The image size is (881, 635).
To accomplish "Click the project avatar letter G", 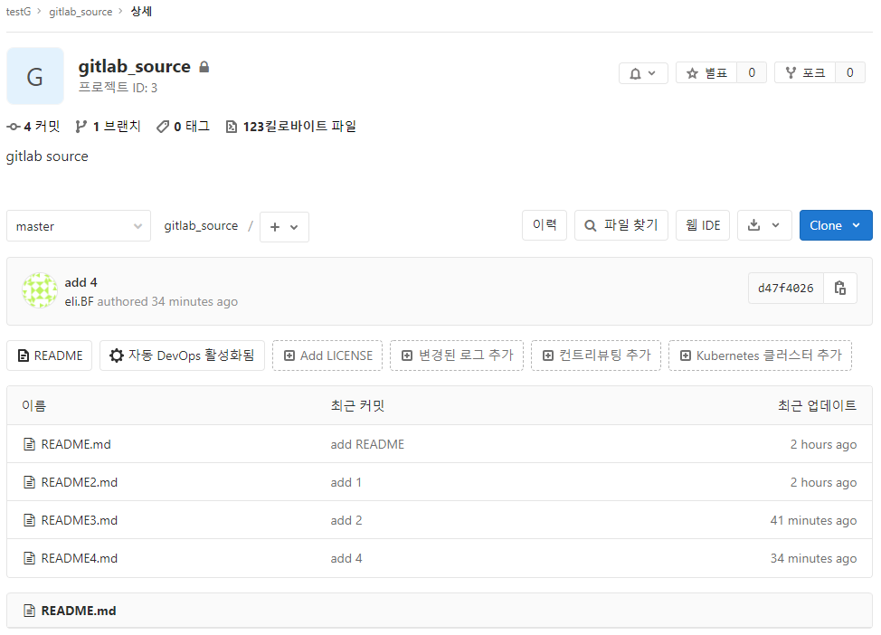I will point(35,76).
